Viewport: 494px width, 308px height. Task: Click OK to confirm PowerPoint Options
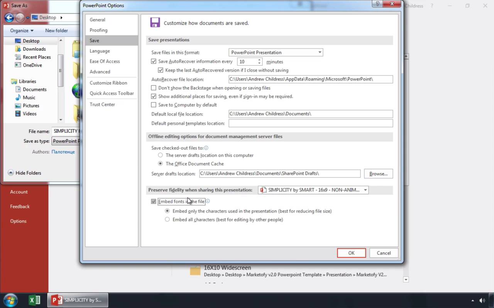tap(351, 253)
